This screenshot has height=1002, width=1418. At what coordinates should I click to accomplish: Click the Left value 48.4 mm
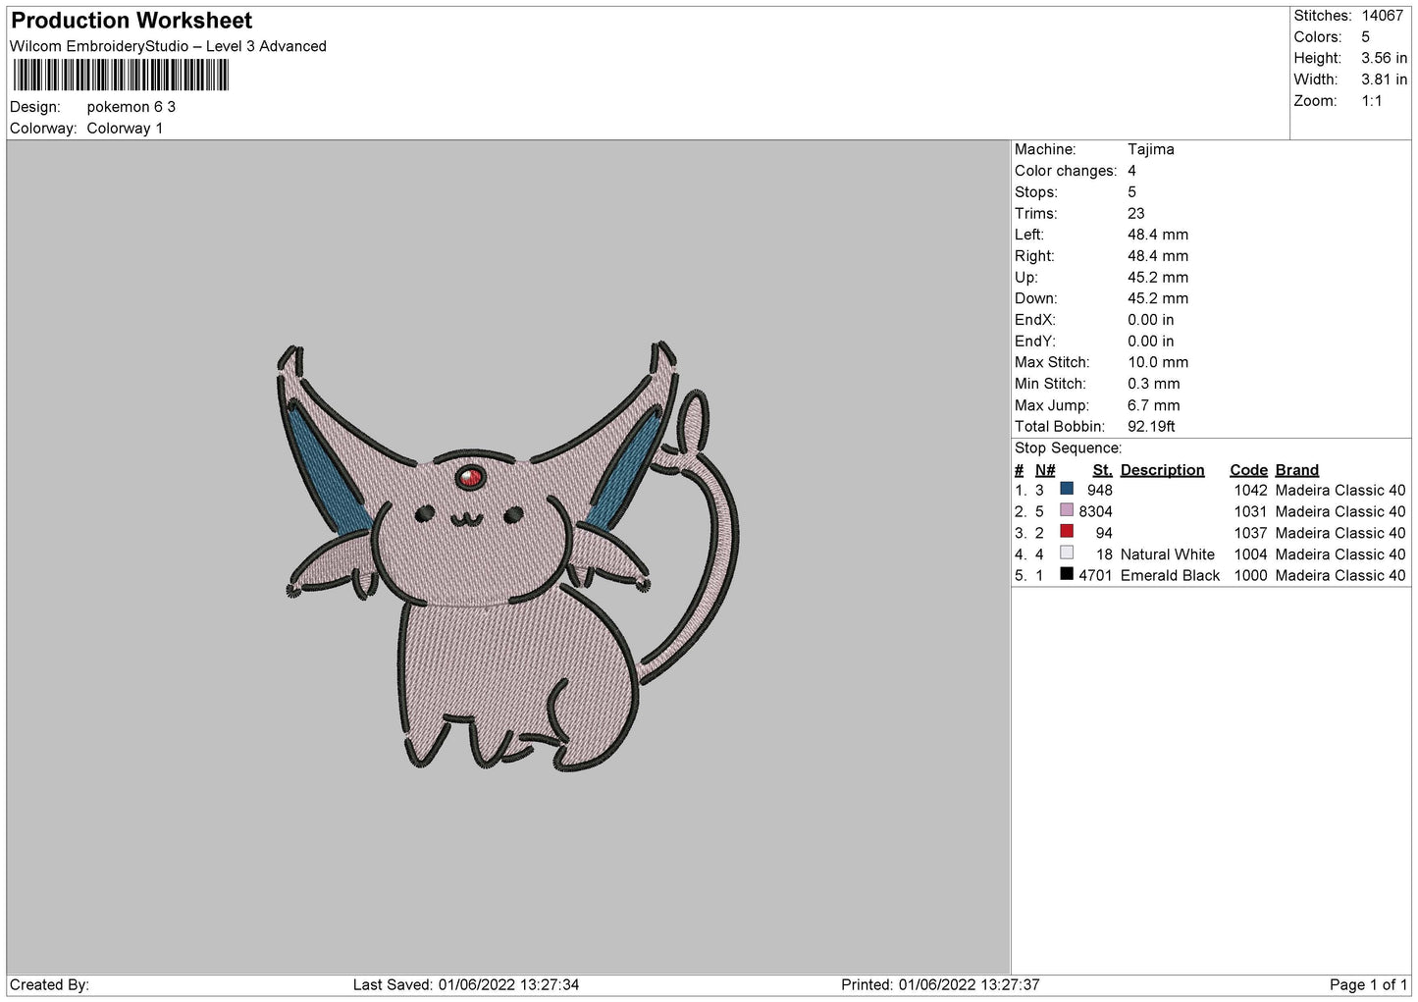[1158, 235]
